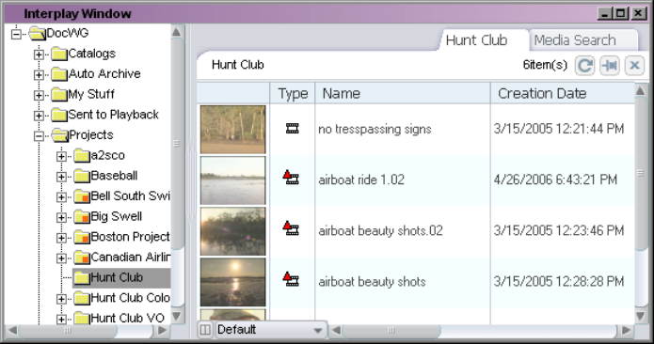Collapse the Projects folder
Screen dimensions: 654x344
pos(39,136)
